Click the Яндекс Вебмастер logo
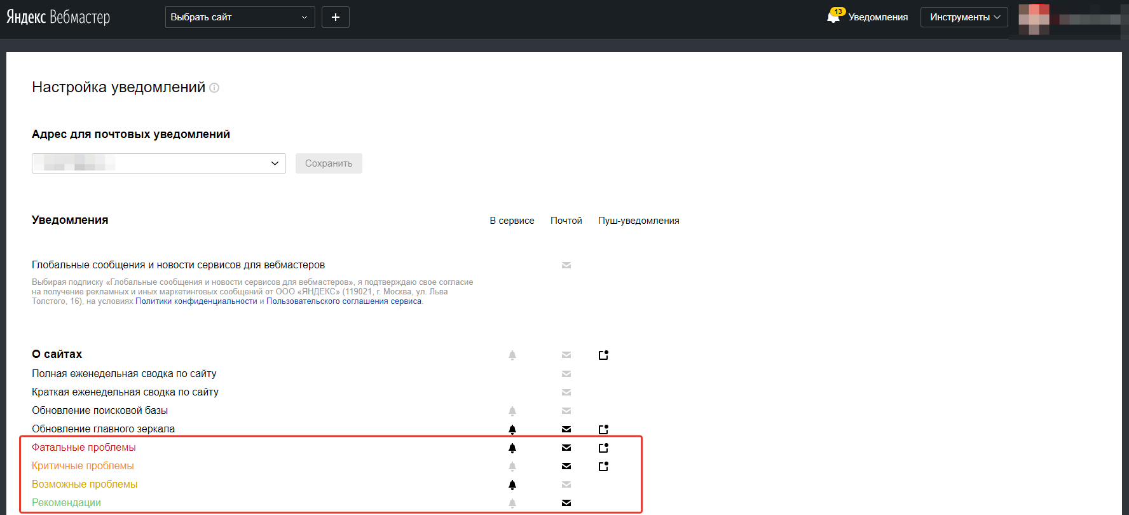Screen dimensions: 1129x515 (58, 17)
